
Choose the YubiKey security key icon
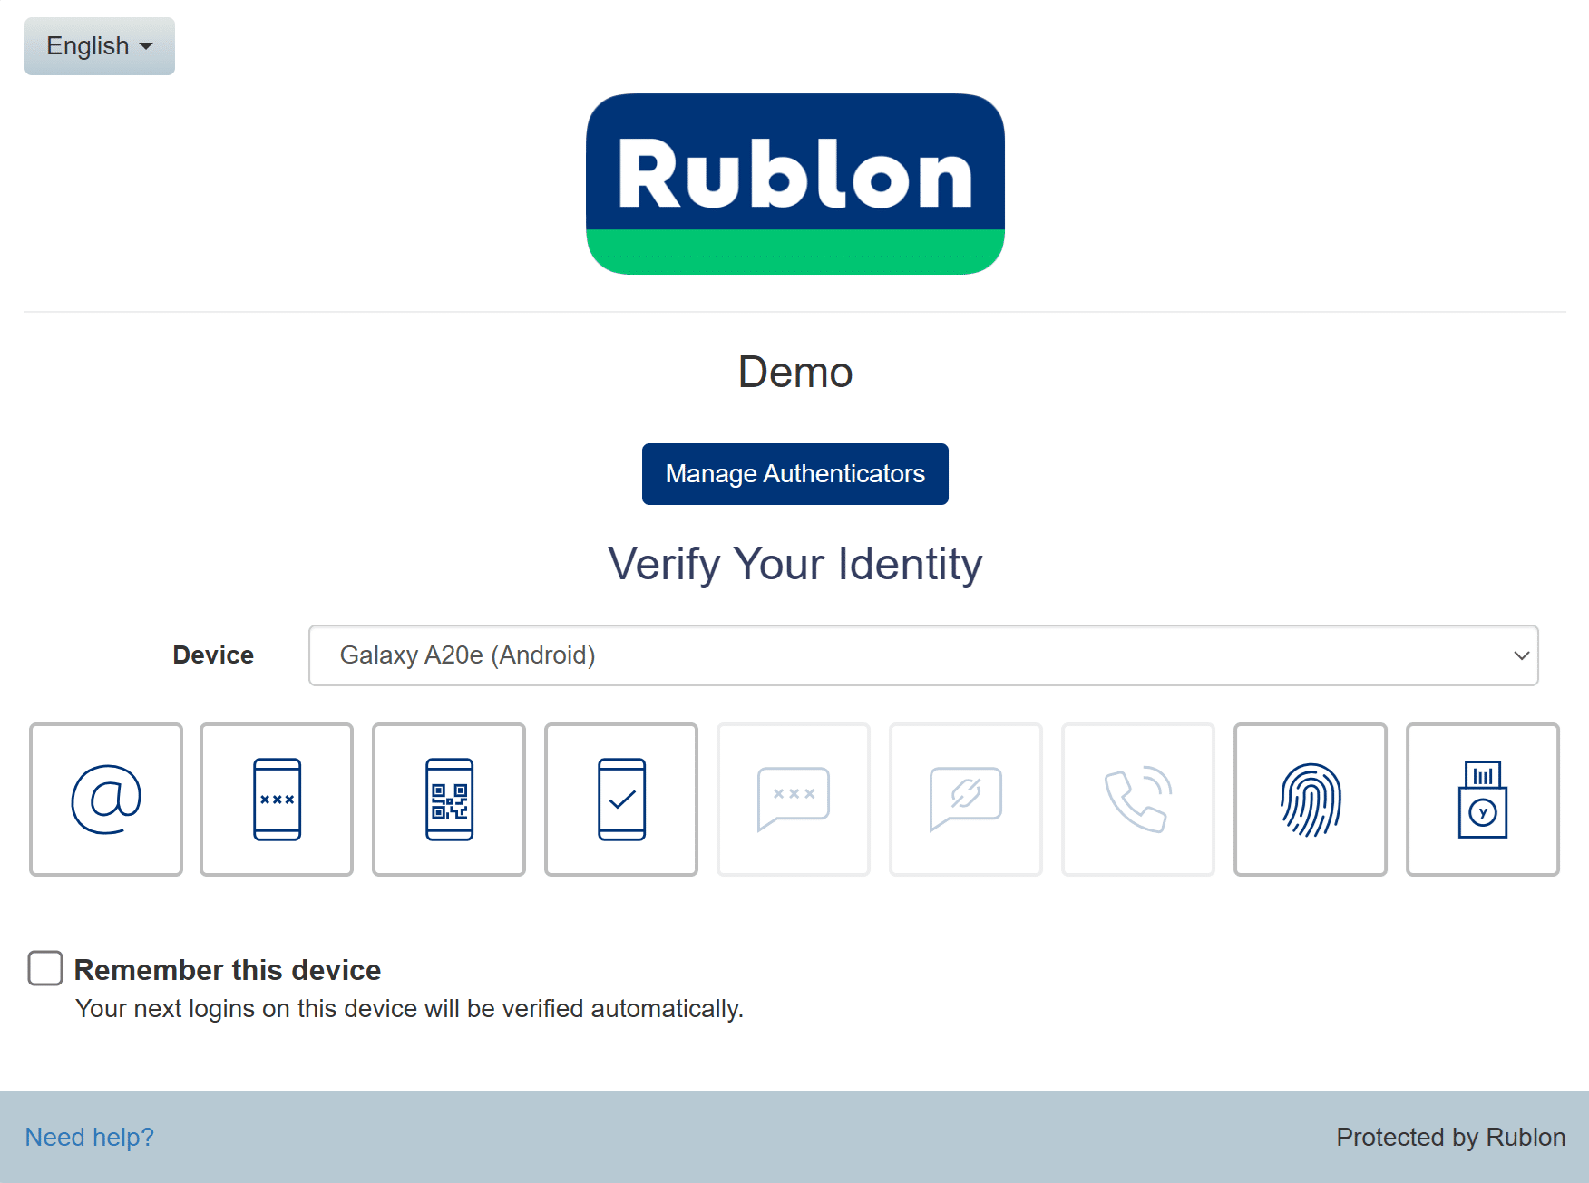click(1483, 799)
